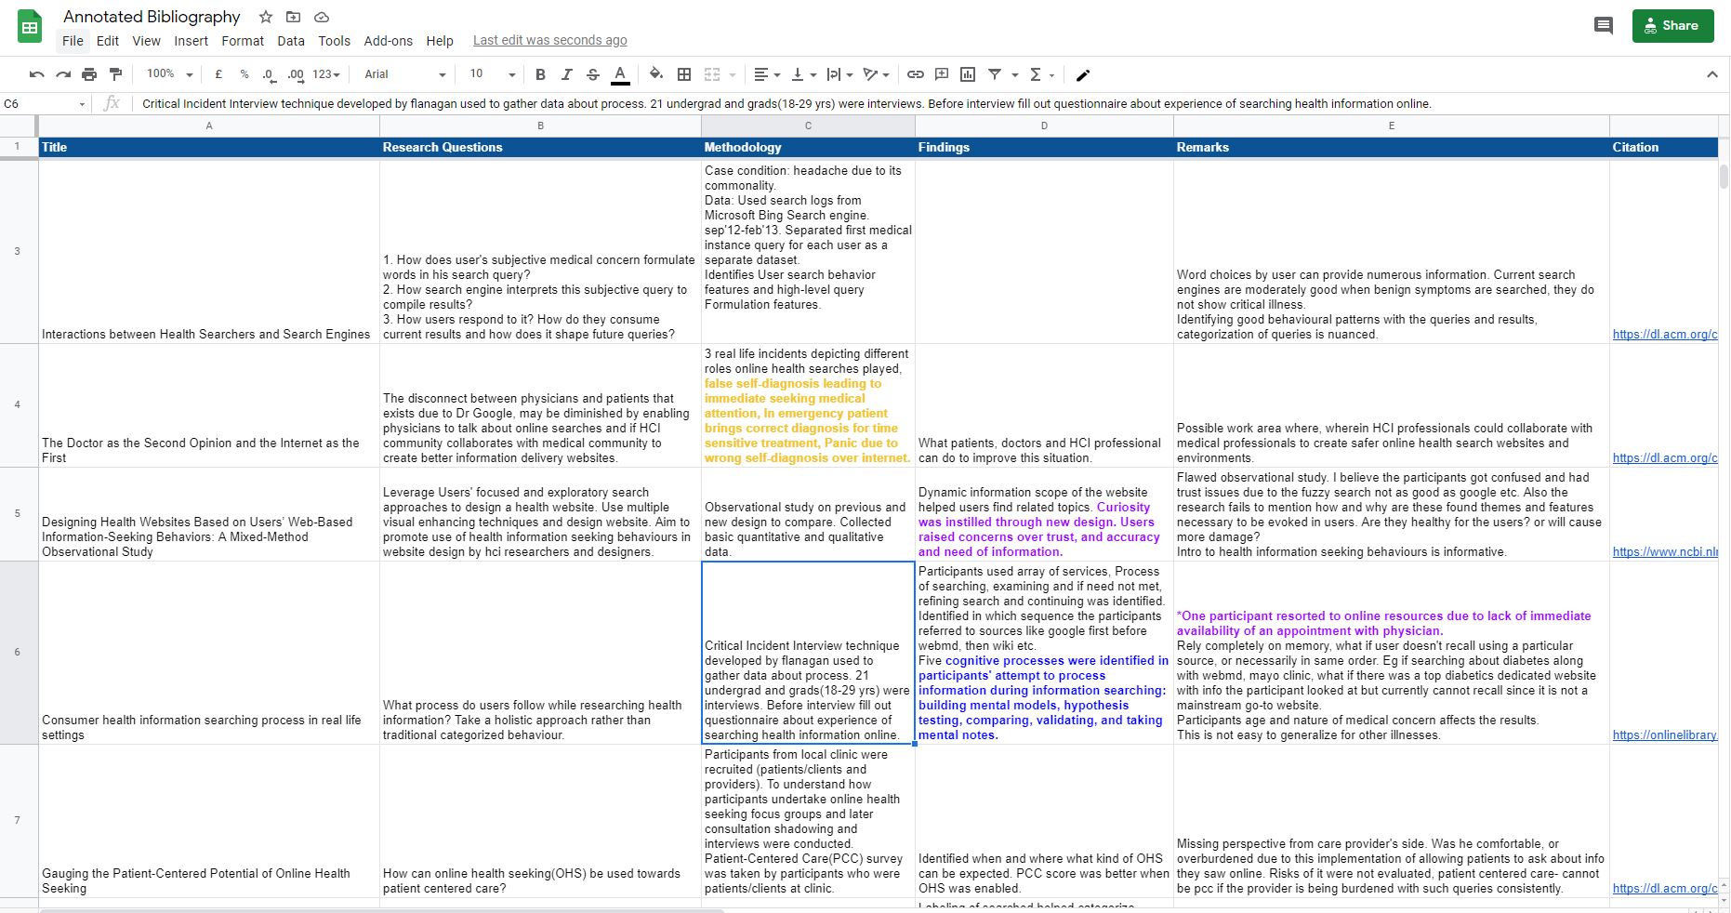Open the Add-ons menu

pos(388,41)
